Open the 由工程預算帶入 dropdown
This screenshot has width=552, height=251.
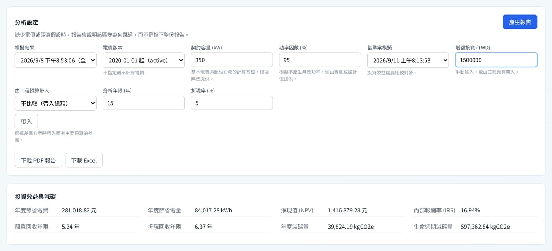point(56,103)
